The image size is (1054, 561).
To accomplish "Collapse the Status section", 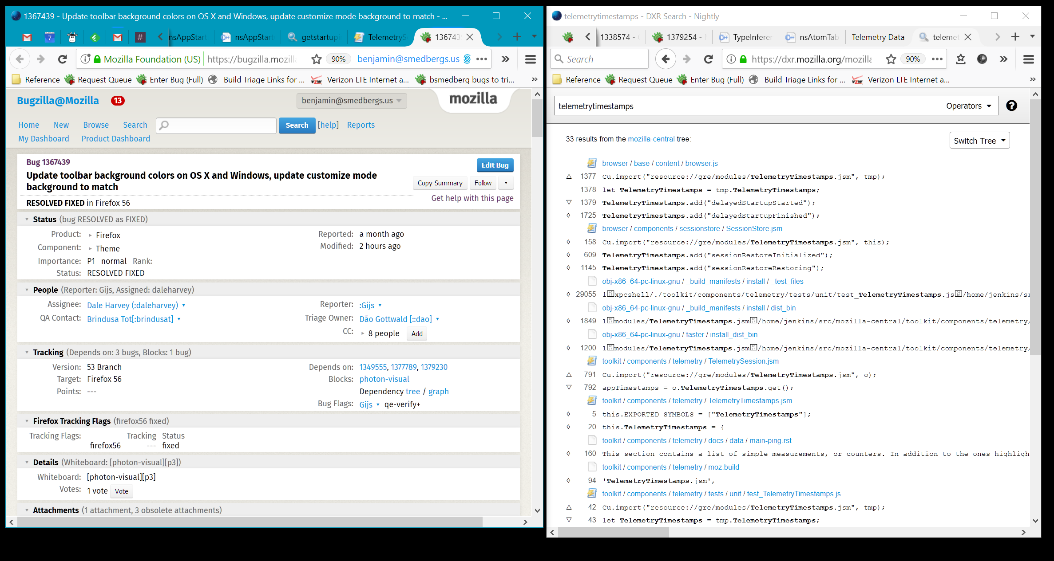I will (27, 220).
